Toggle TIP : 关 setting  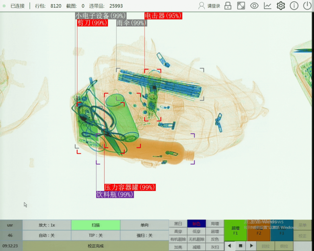point(96,235)
